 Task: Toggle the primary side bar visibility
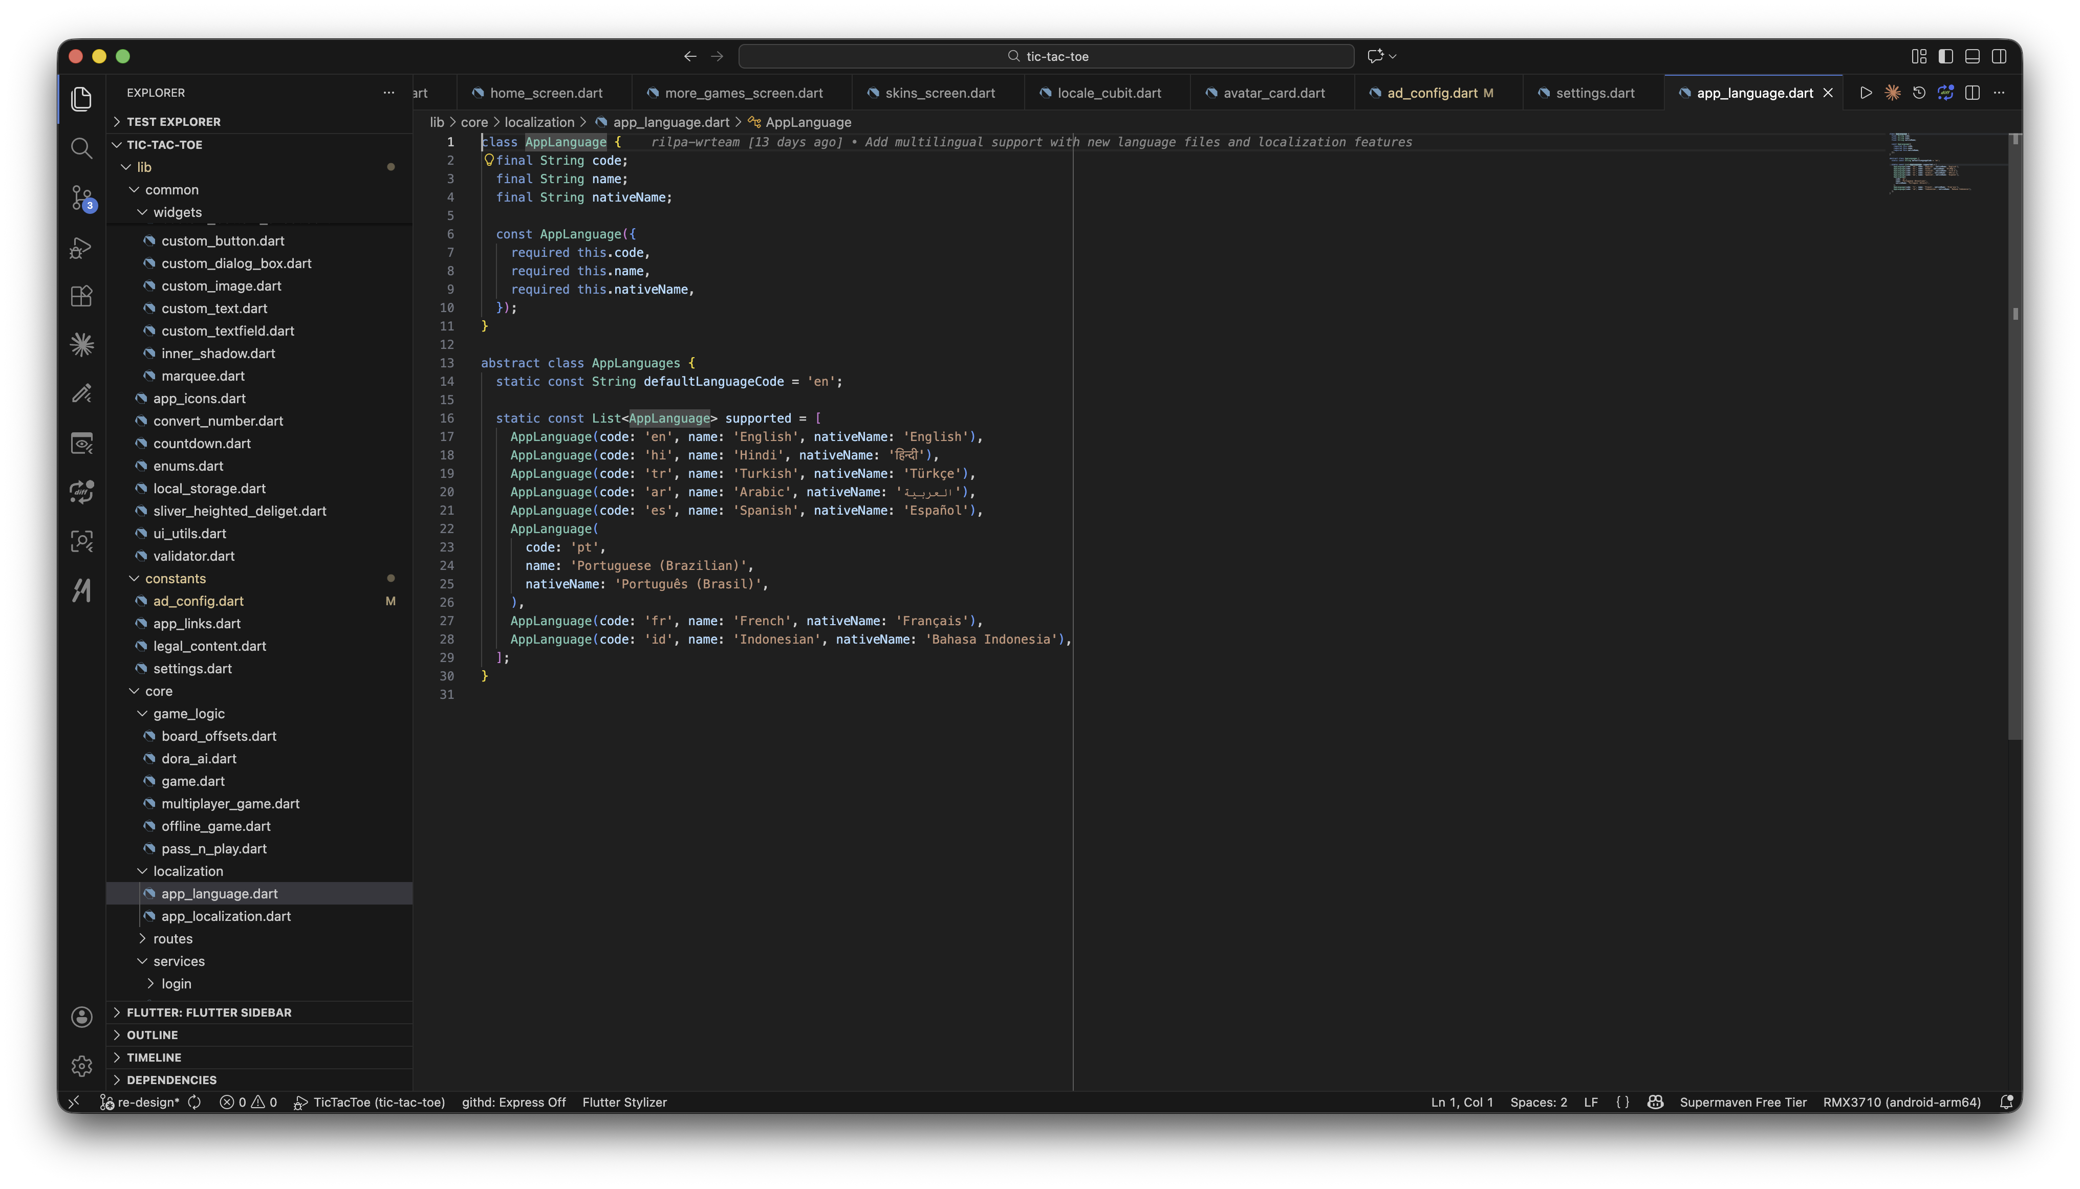point(1946,56)
